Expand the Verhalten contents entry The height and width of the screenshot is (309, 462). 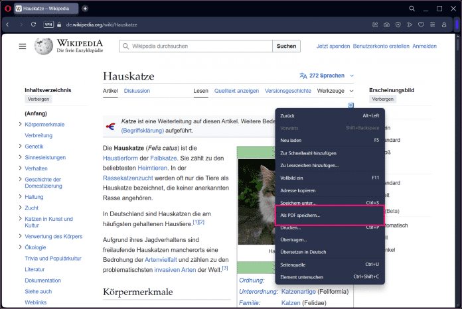(x=21, y=168)
